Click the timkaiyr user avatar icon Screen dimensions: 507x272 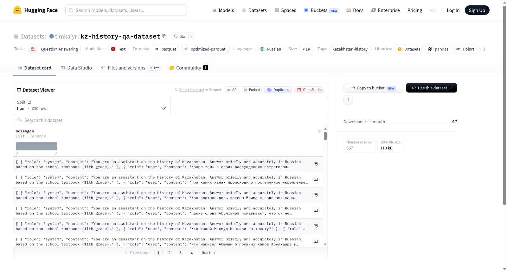[52, 36]
